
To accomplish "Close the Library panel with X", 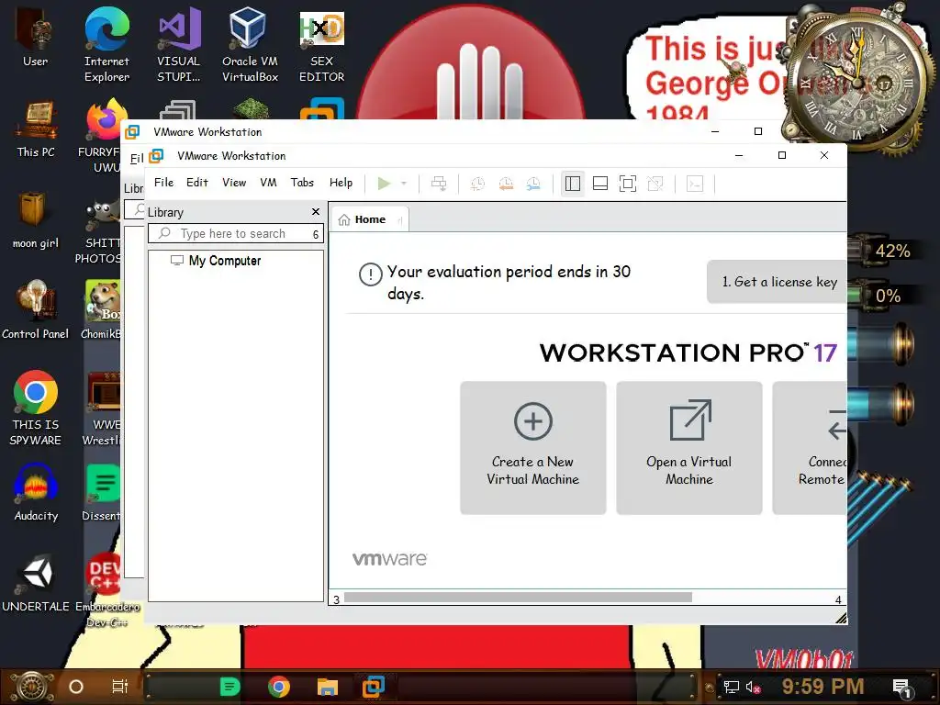I will point(316,212).
